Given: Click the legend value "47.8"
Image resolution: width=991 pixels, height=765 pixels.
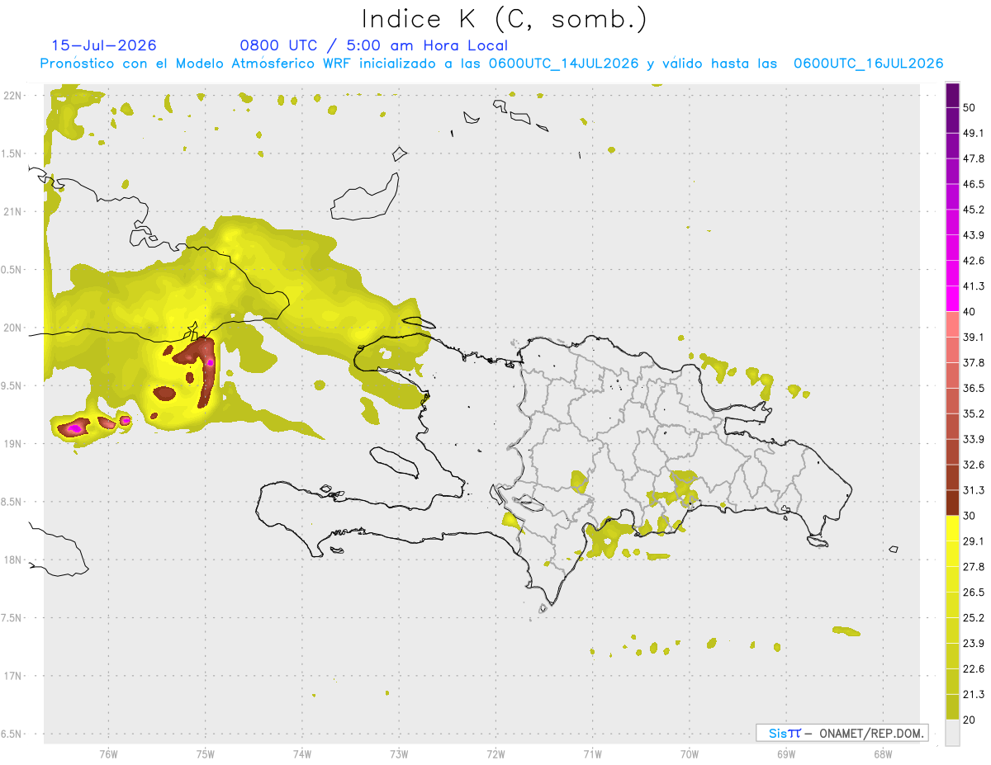Looking at the screenshot, I should click(x=974, y=159).
